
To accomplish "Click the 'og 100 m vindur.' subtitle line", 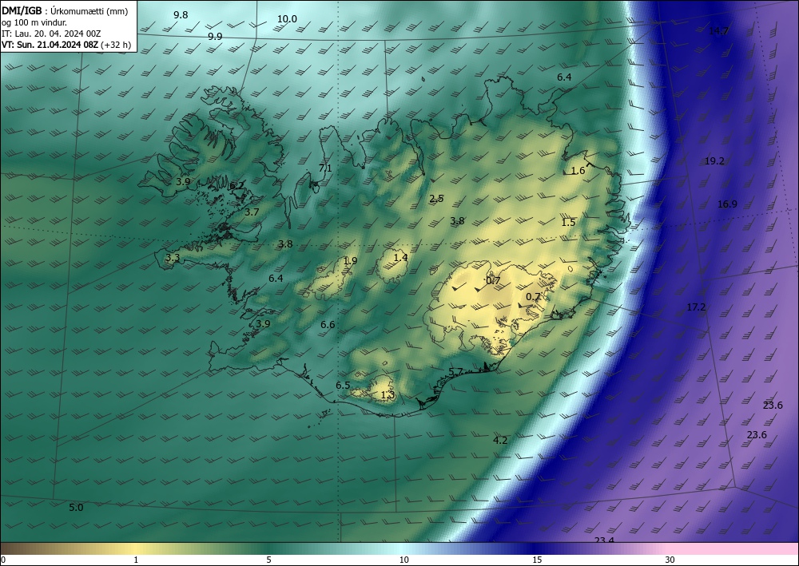I will (34, 22).
